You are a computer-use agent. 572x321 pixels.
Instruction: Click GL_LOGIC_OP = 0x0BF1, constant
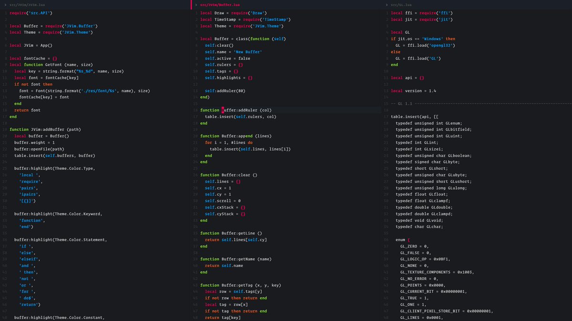pyautogui.click(x=425, y=259)
